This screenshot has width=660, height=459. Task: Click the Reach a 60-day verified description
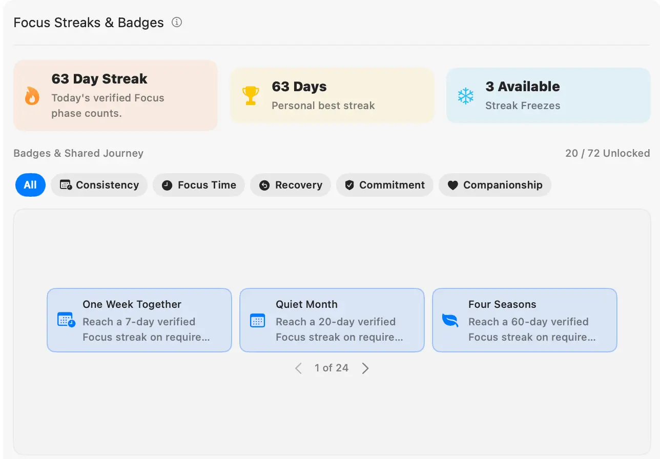click(532, 329)
